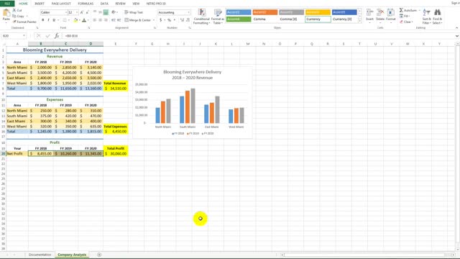Click the Orientation text angle icon
This screenshot has height=259, width=460.
click(x=114, y=12)
